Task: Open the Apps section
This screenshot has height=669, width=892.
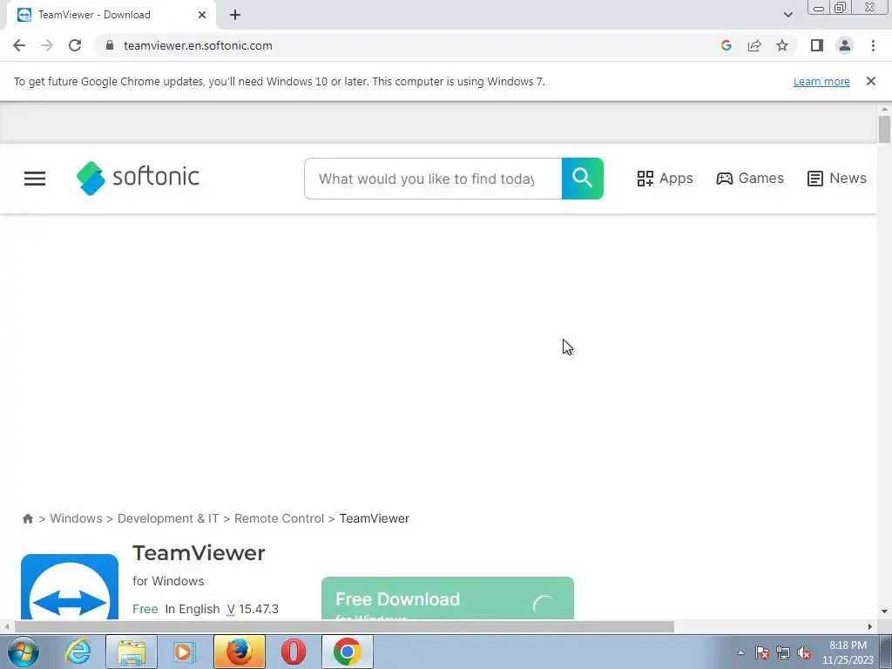Action: tap(665, 178)
